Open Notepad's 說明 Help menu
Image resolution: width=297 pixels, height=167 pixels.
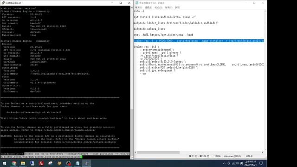pos(177,7)
